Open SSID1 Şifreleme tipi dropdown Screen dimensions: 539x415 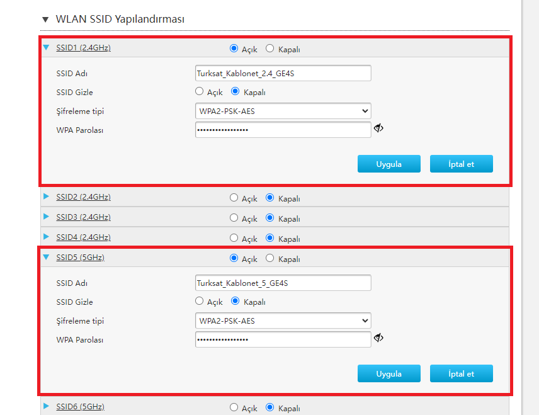click(x=282, y=111)
